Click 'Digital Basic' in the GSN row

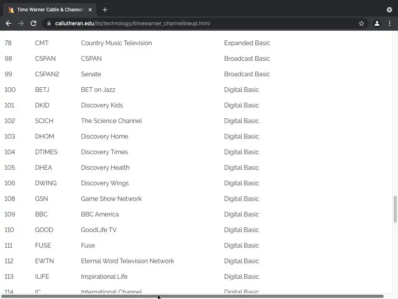[x=241, y=199]
